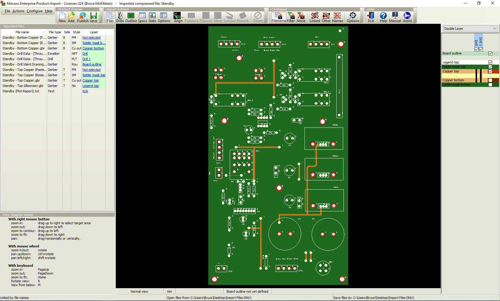View layer Stats
Screen dimensions: 500x301
click(x=152, y=16)
